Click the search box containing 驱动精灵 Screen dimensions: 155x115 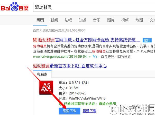[x=94, y=7]
